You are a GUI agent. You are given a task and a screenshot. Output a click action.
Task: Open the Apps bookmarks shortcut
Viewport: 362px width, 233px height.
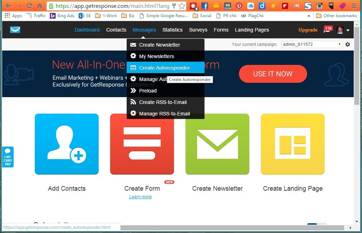13,16
